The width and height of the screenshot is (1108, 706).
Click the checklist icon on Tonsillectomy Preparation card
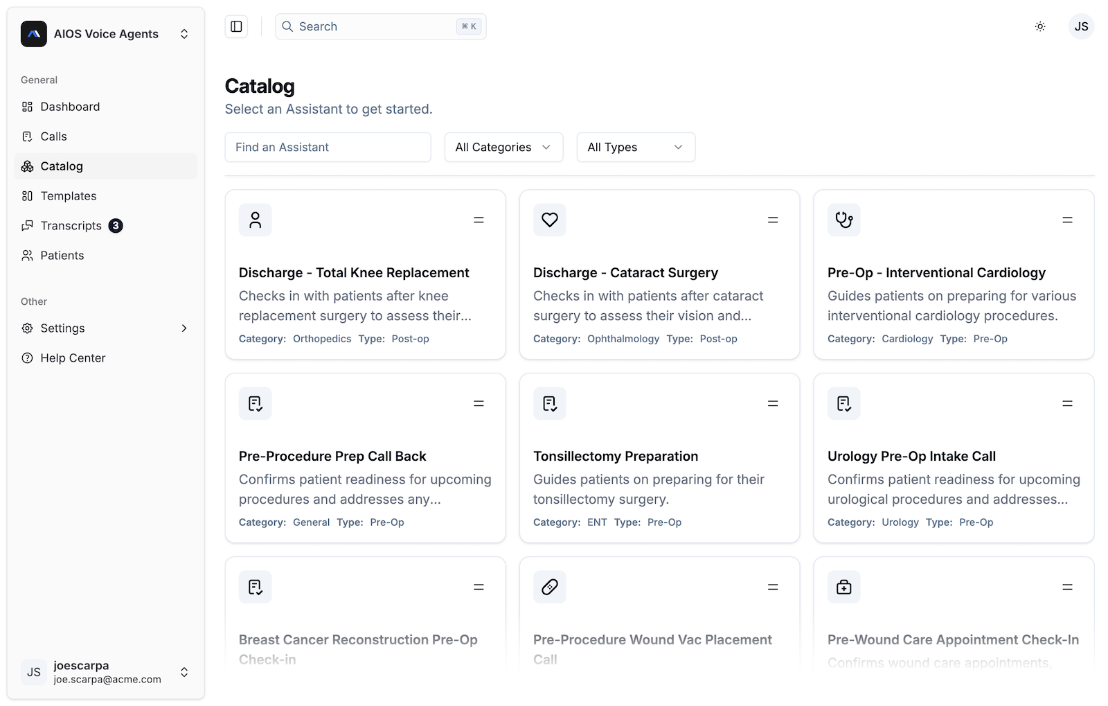coord(549,403)
